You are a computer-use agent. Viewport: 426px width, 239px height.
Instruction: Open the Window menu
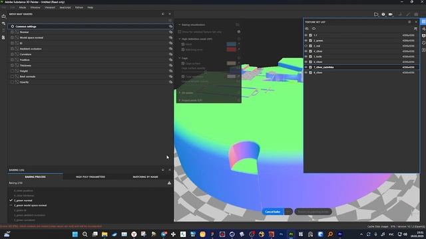(35, 7)
